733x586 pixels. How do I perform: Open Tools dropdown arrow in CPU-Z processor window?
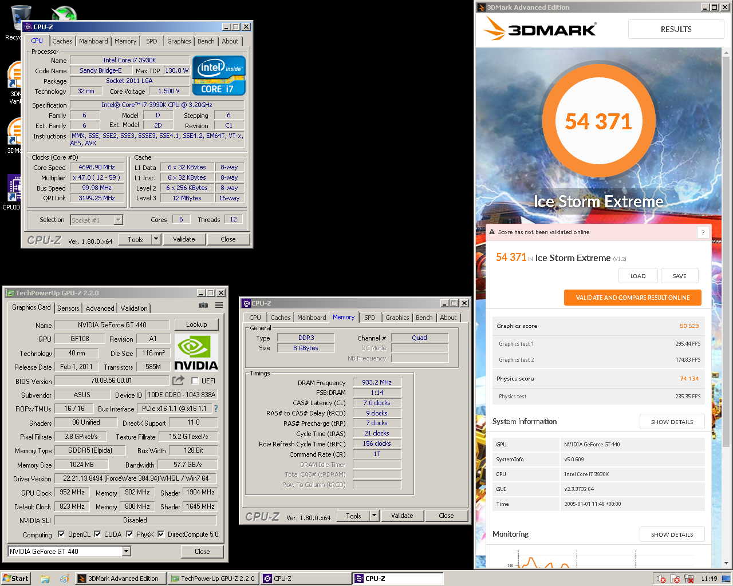(156, 239)
